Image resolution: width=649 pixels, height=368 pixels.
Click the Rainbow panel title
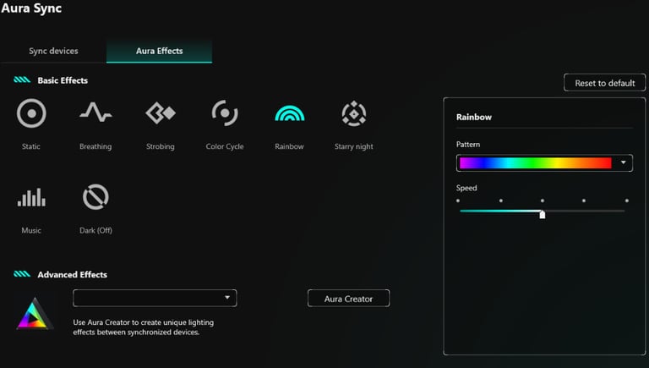[x=474, y=117]
